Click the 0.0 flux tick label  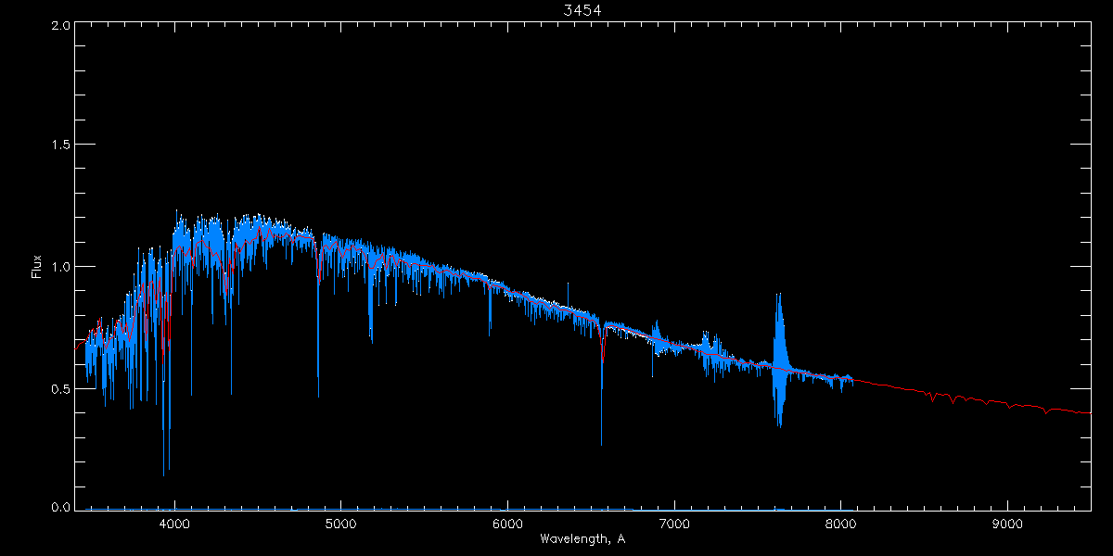[60, 508]
